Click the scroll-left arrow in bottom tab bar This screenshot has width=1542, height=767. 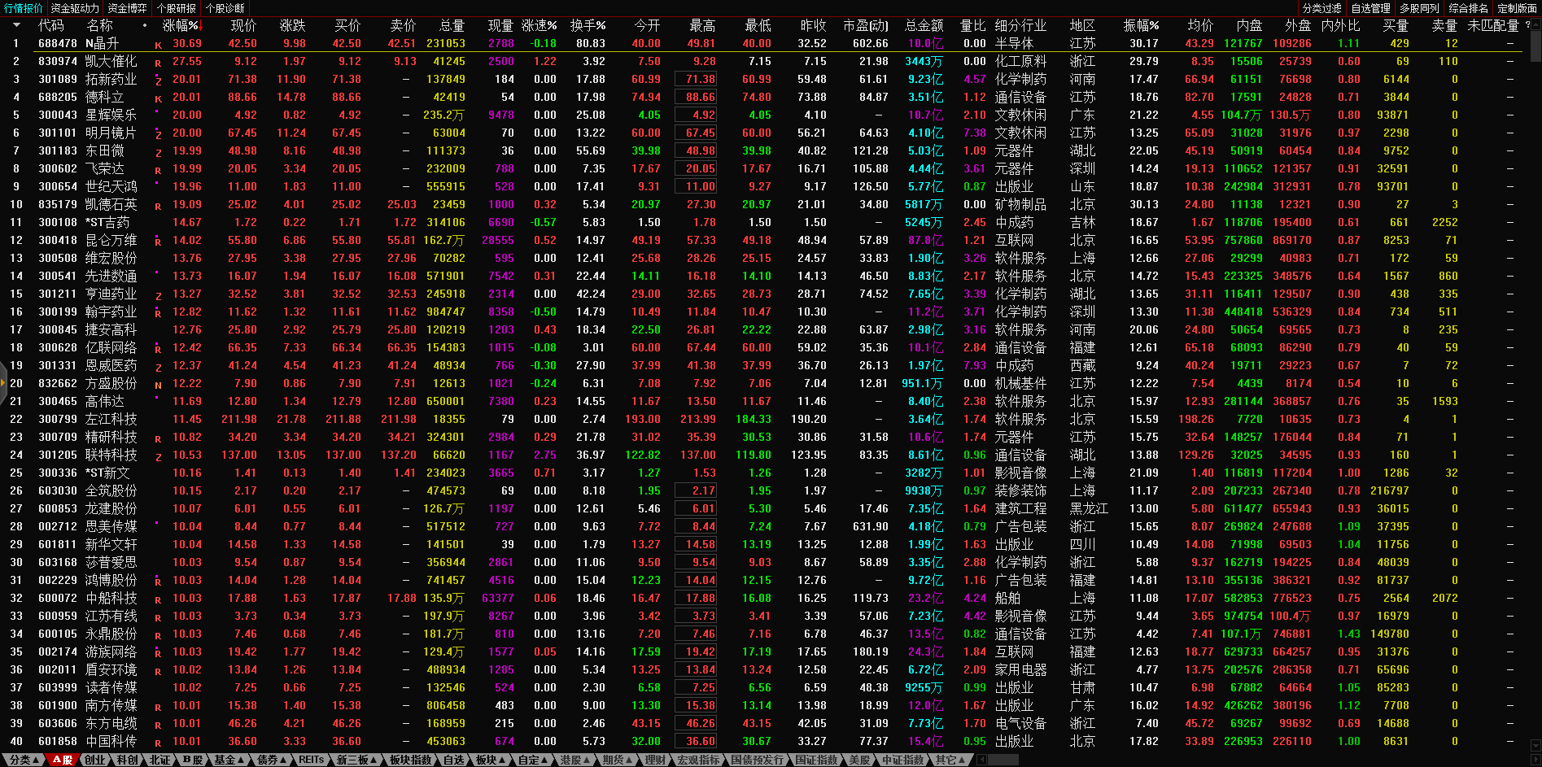[982, 760]
